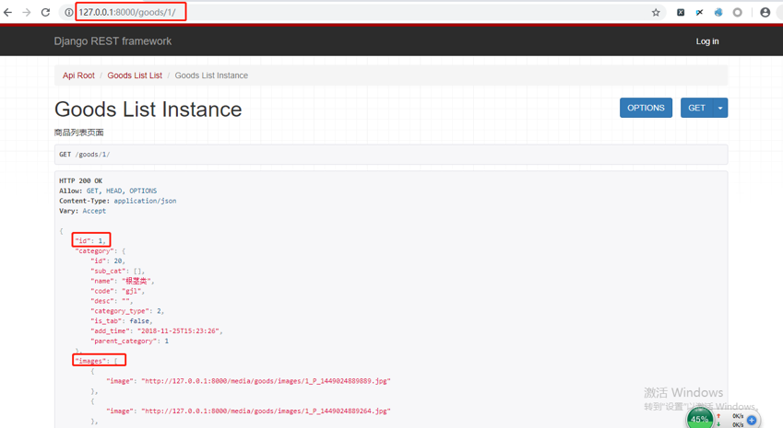Click the blue plus on speed widget
The width and height of the screenshot is (783, 428).
[x=752, y=420]
